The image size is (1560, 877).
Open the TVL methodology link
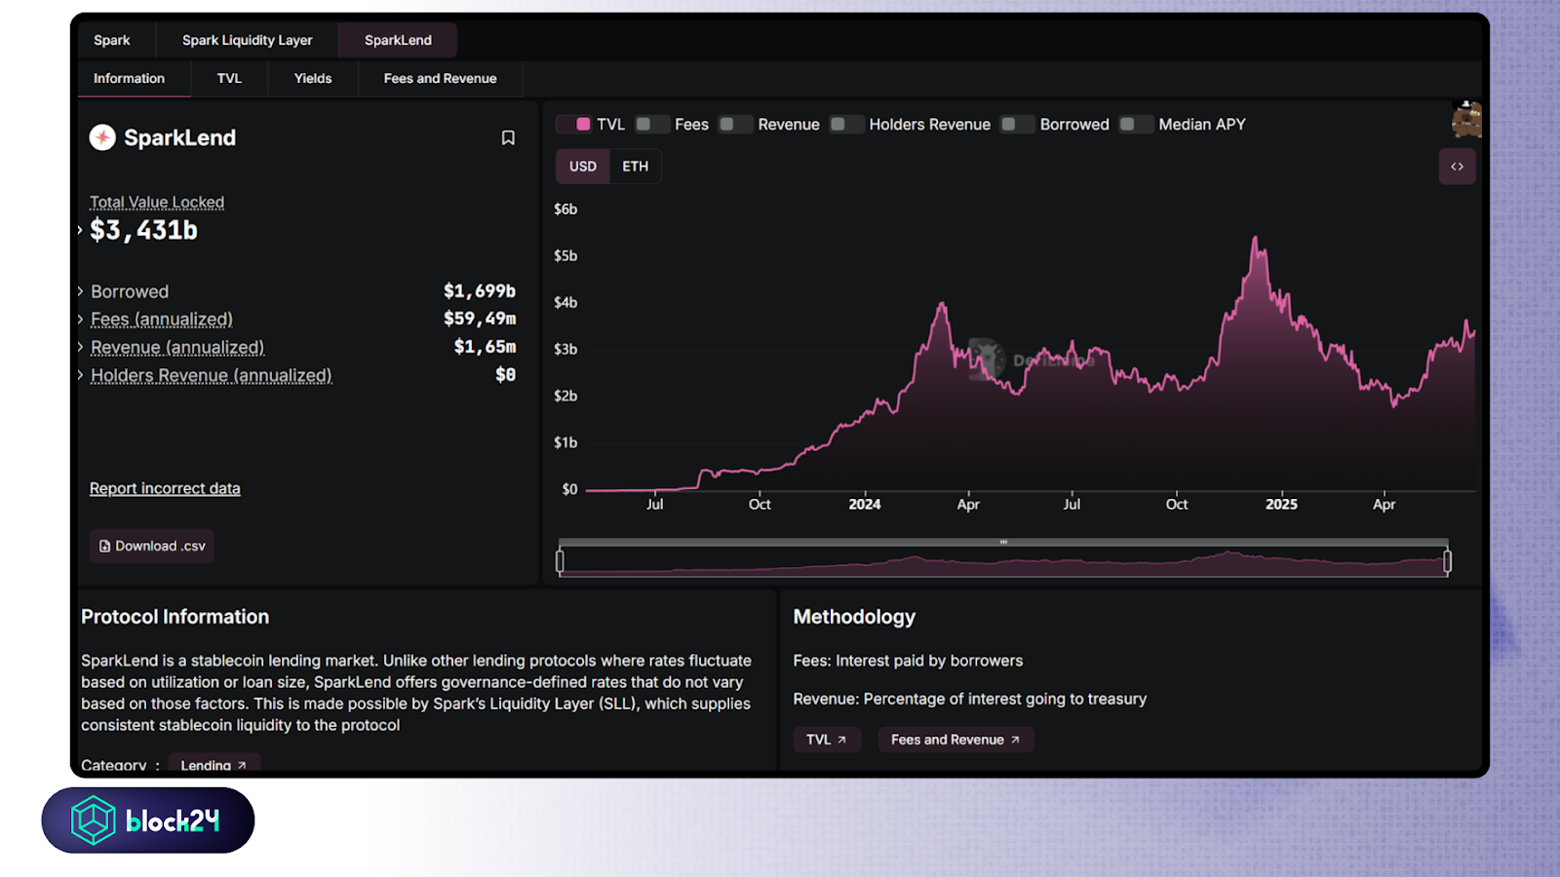click(x=827, y=740)
